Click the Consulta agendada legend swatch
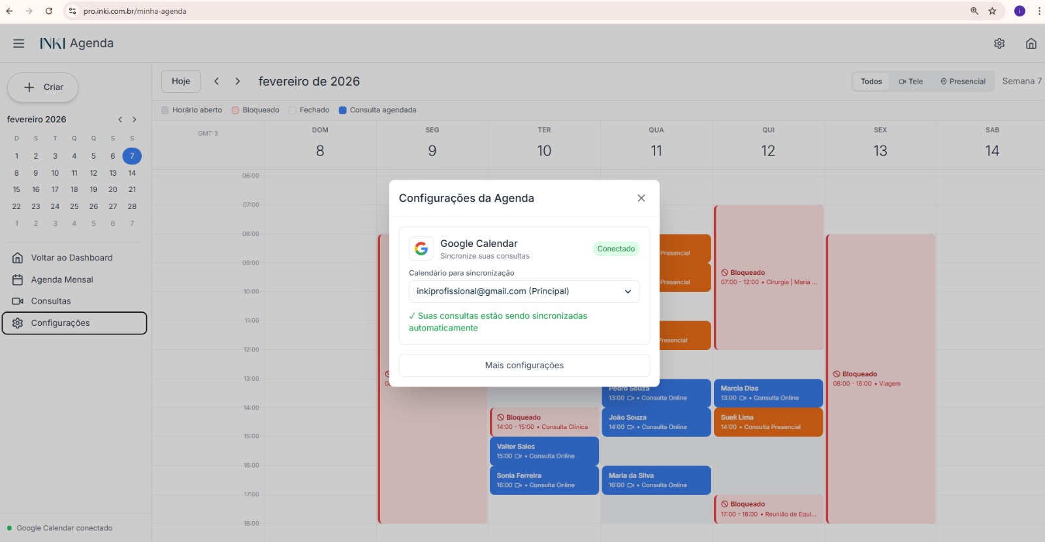 [343, 110]
